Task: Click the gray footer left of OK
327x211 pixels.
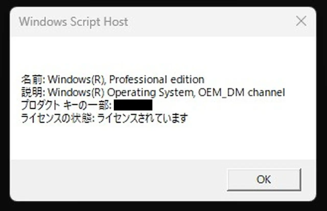Action: (115, 180)
